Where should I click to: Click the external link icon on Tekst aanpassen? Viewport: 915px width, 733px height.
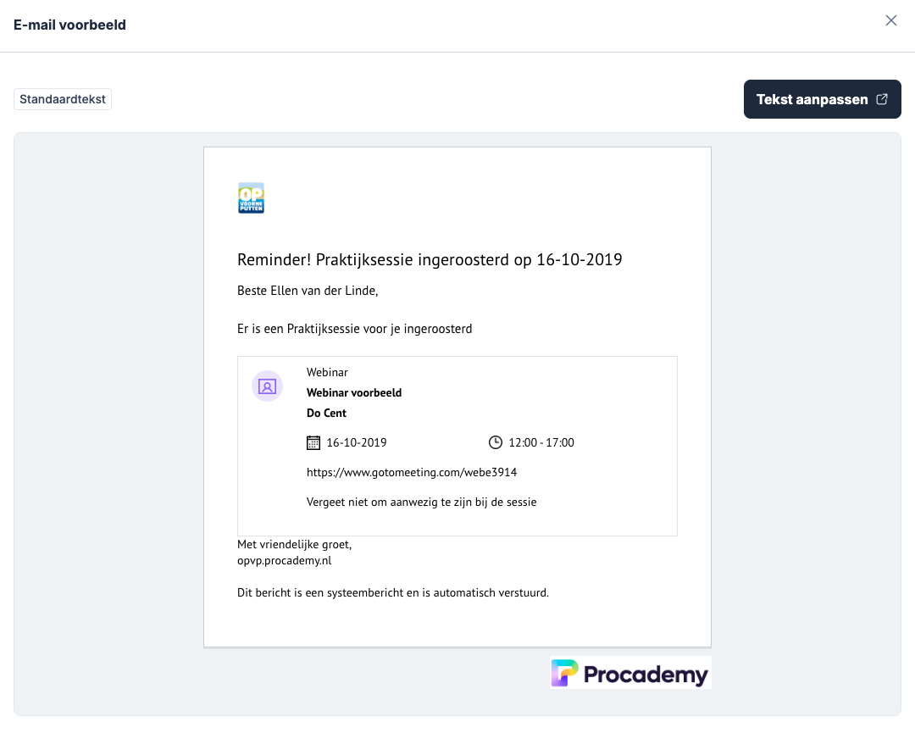tap(882, 99)
